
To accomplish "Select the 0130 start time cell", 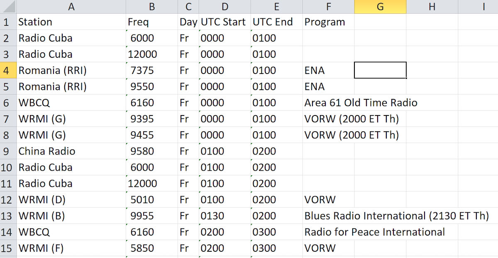I will (225, 216).
